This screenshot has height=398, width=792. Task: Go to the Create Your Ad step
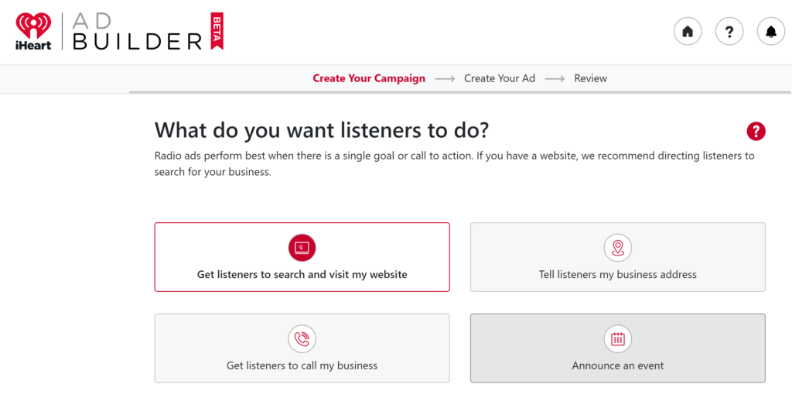(x=500, y=78)
